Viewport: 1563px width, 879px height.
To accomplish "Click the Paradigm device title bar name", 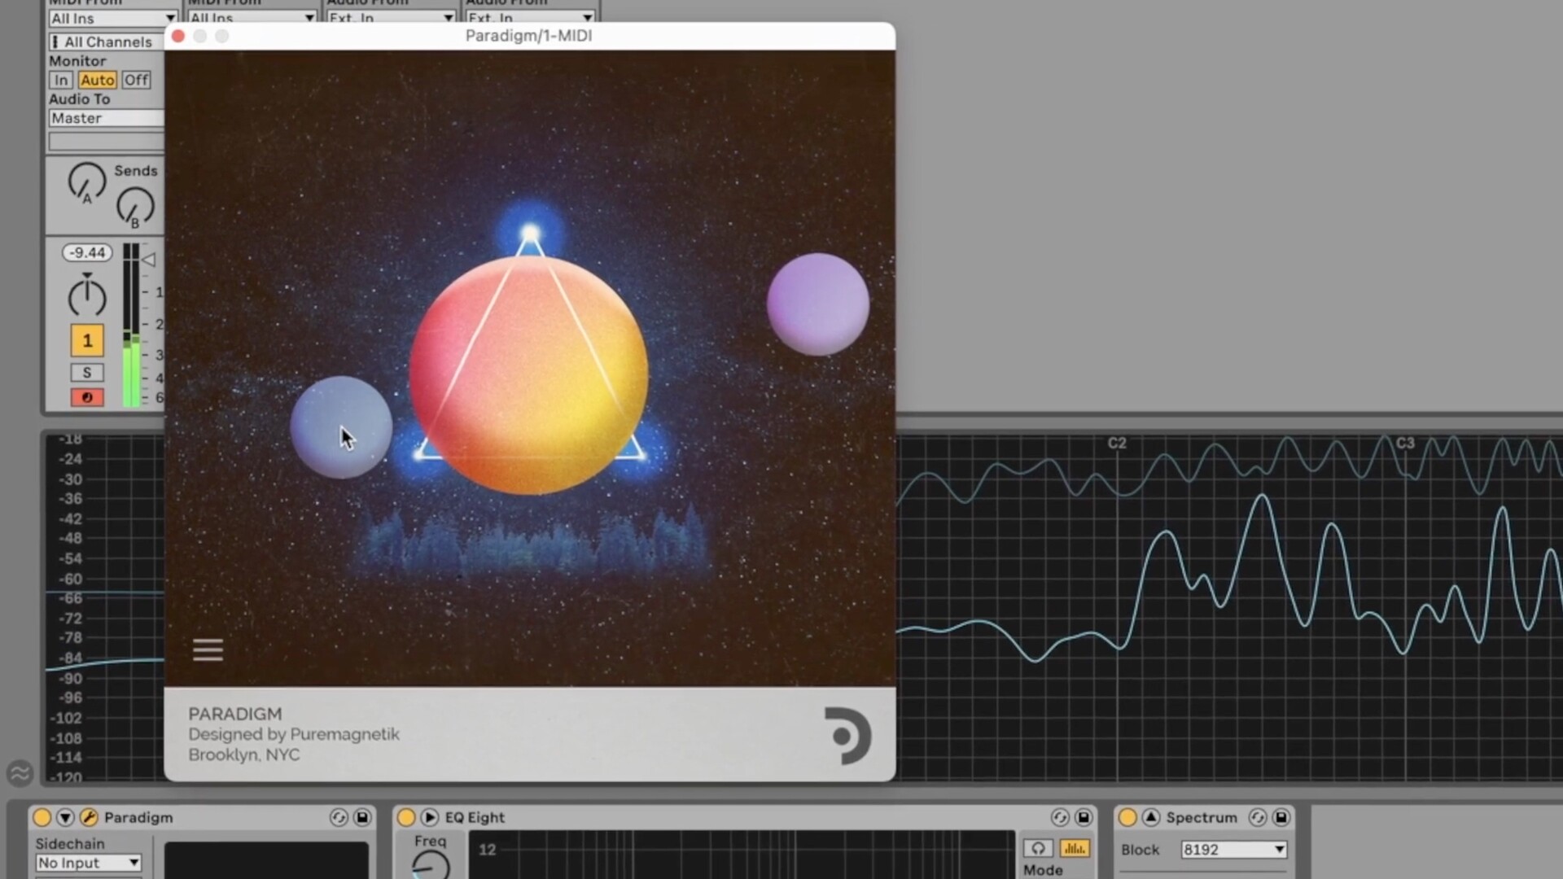I will tap(138, 817).
